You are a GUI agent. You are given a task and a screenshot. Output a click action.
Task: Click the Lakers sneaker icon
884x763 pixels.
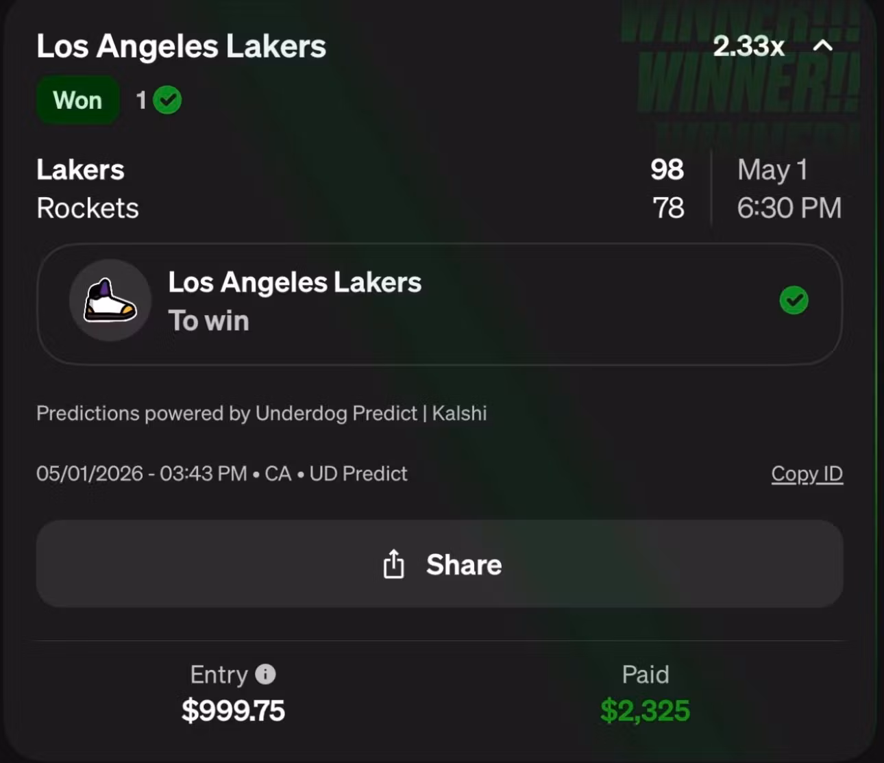click(110, 301)
